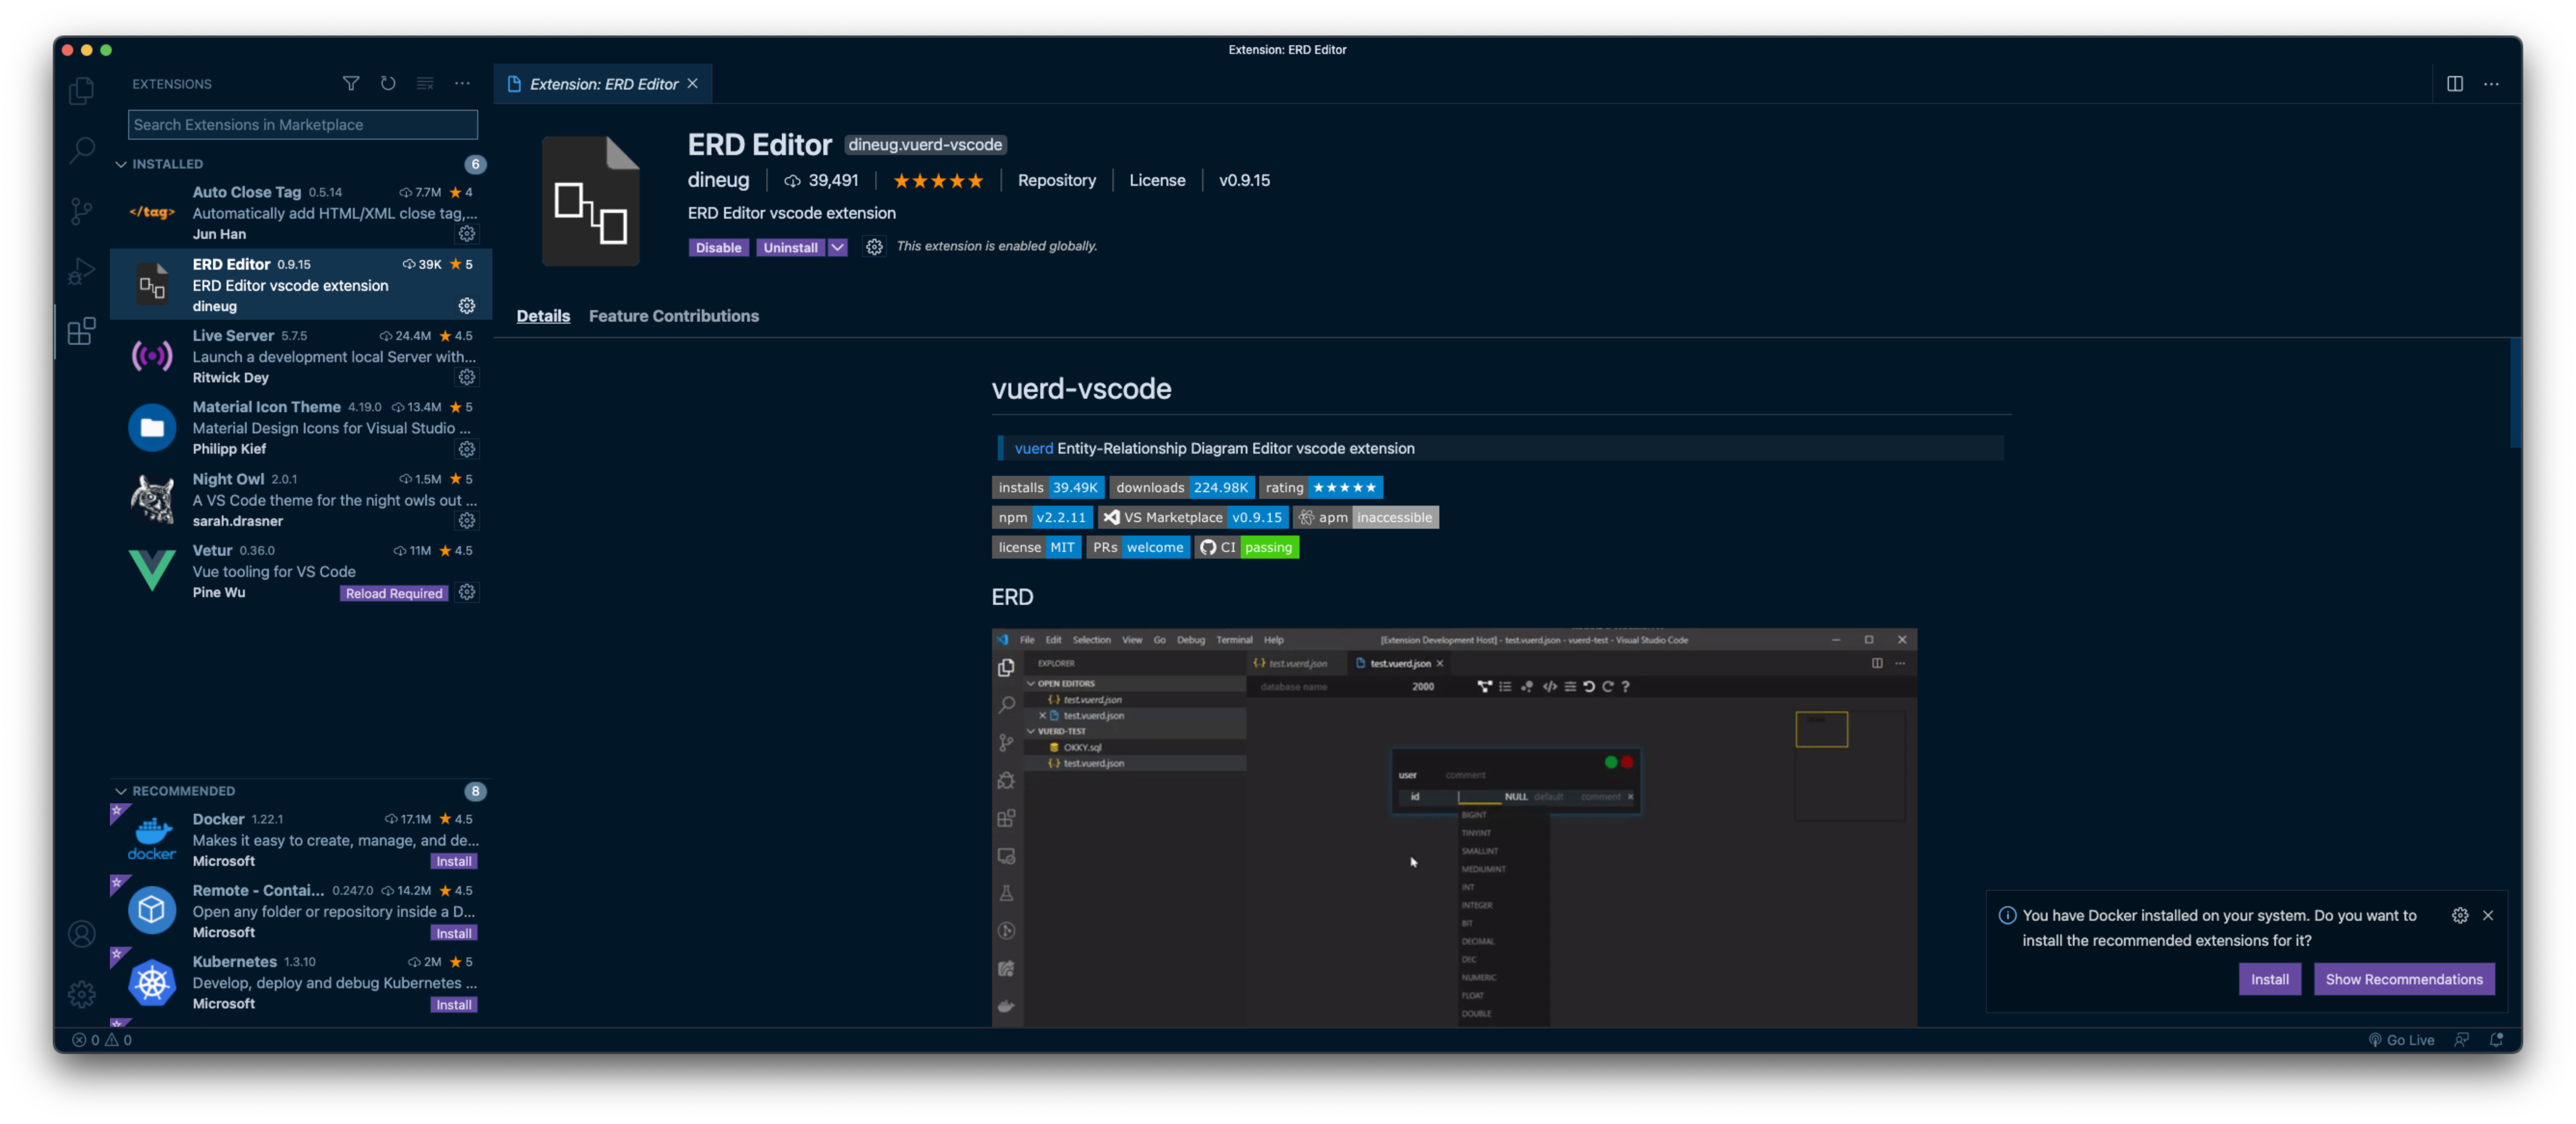Viewport: 2576px width, 1124px height.
Task: Toggle Go Live in status bar
Action: point(2401,1040)
